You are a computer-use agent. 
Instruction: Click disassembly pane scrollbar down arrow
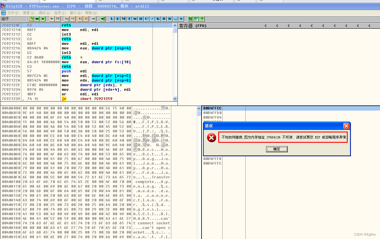tap(175, 99)
